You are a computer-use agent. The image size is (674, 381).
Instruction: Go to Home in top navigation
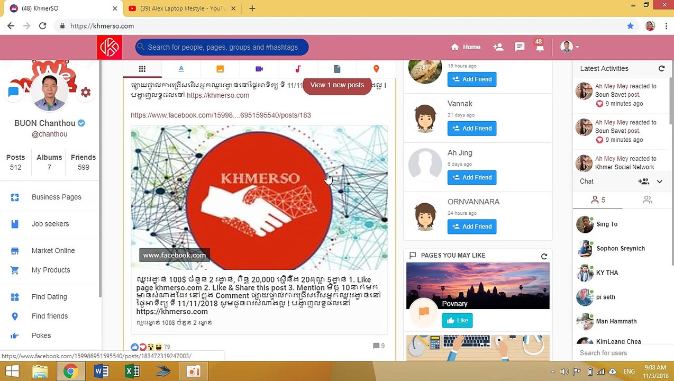[466, 47]
